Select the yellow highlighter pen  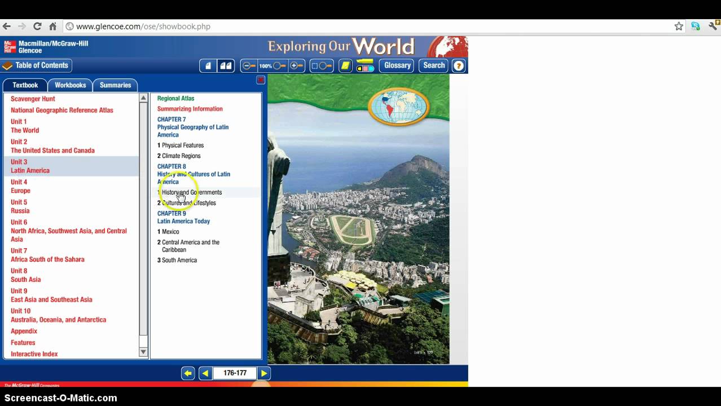(x=365, y=61)
